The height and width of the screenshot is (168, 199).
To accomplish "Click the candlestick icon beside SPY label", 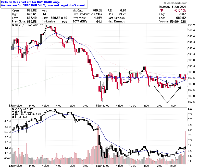I will click(13, 25).
